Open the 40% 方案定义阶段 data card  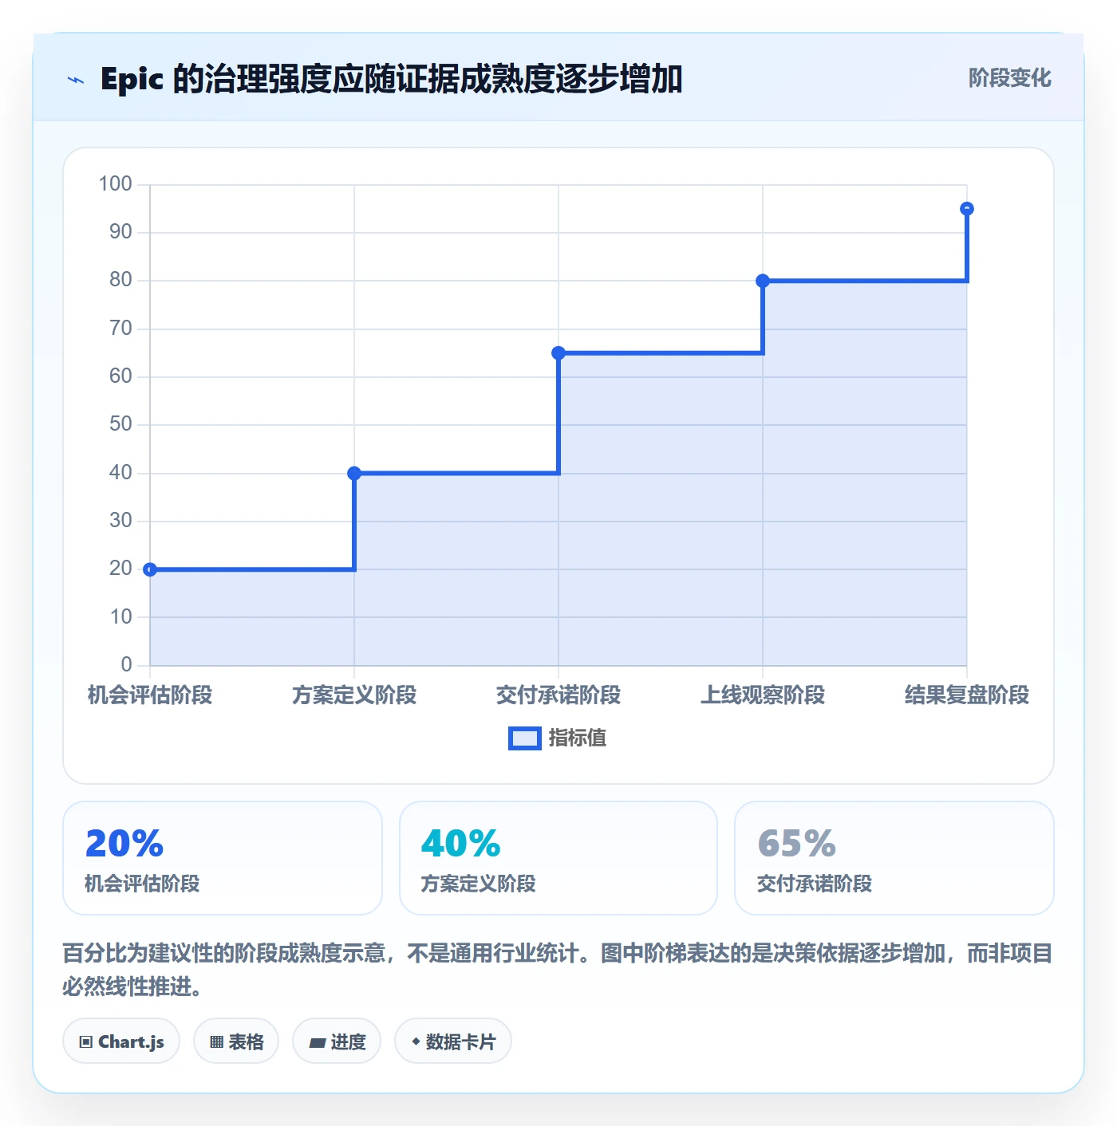point(558,858)
